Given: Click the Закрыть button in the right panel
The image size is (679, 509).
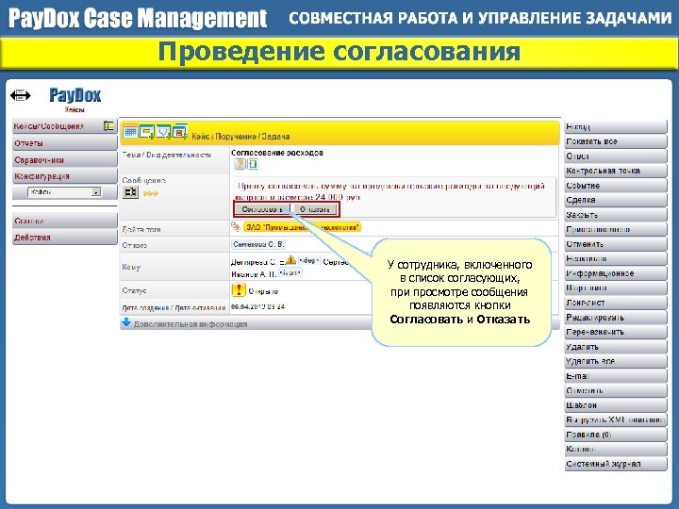Looking at the screenshot, I should pyautogui.click(x=615, y=215).
